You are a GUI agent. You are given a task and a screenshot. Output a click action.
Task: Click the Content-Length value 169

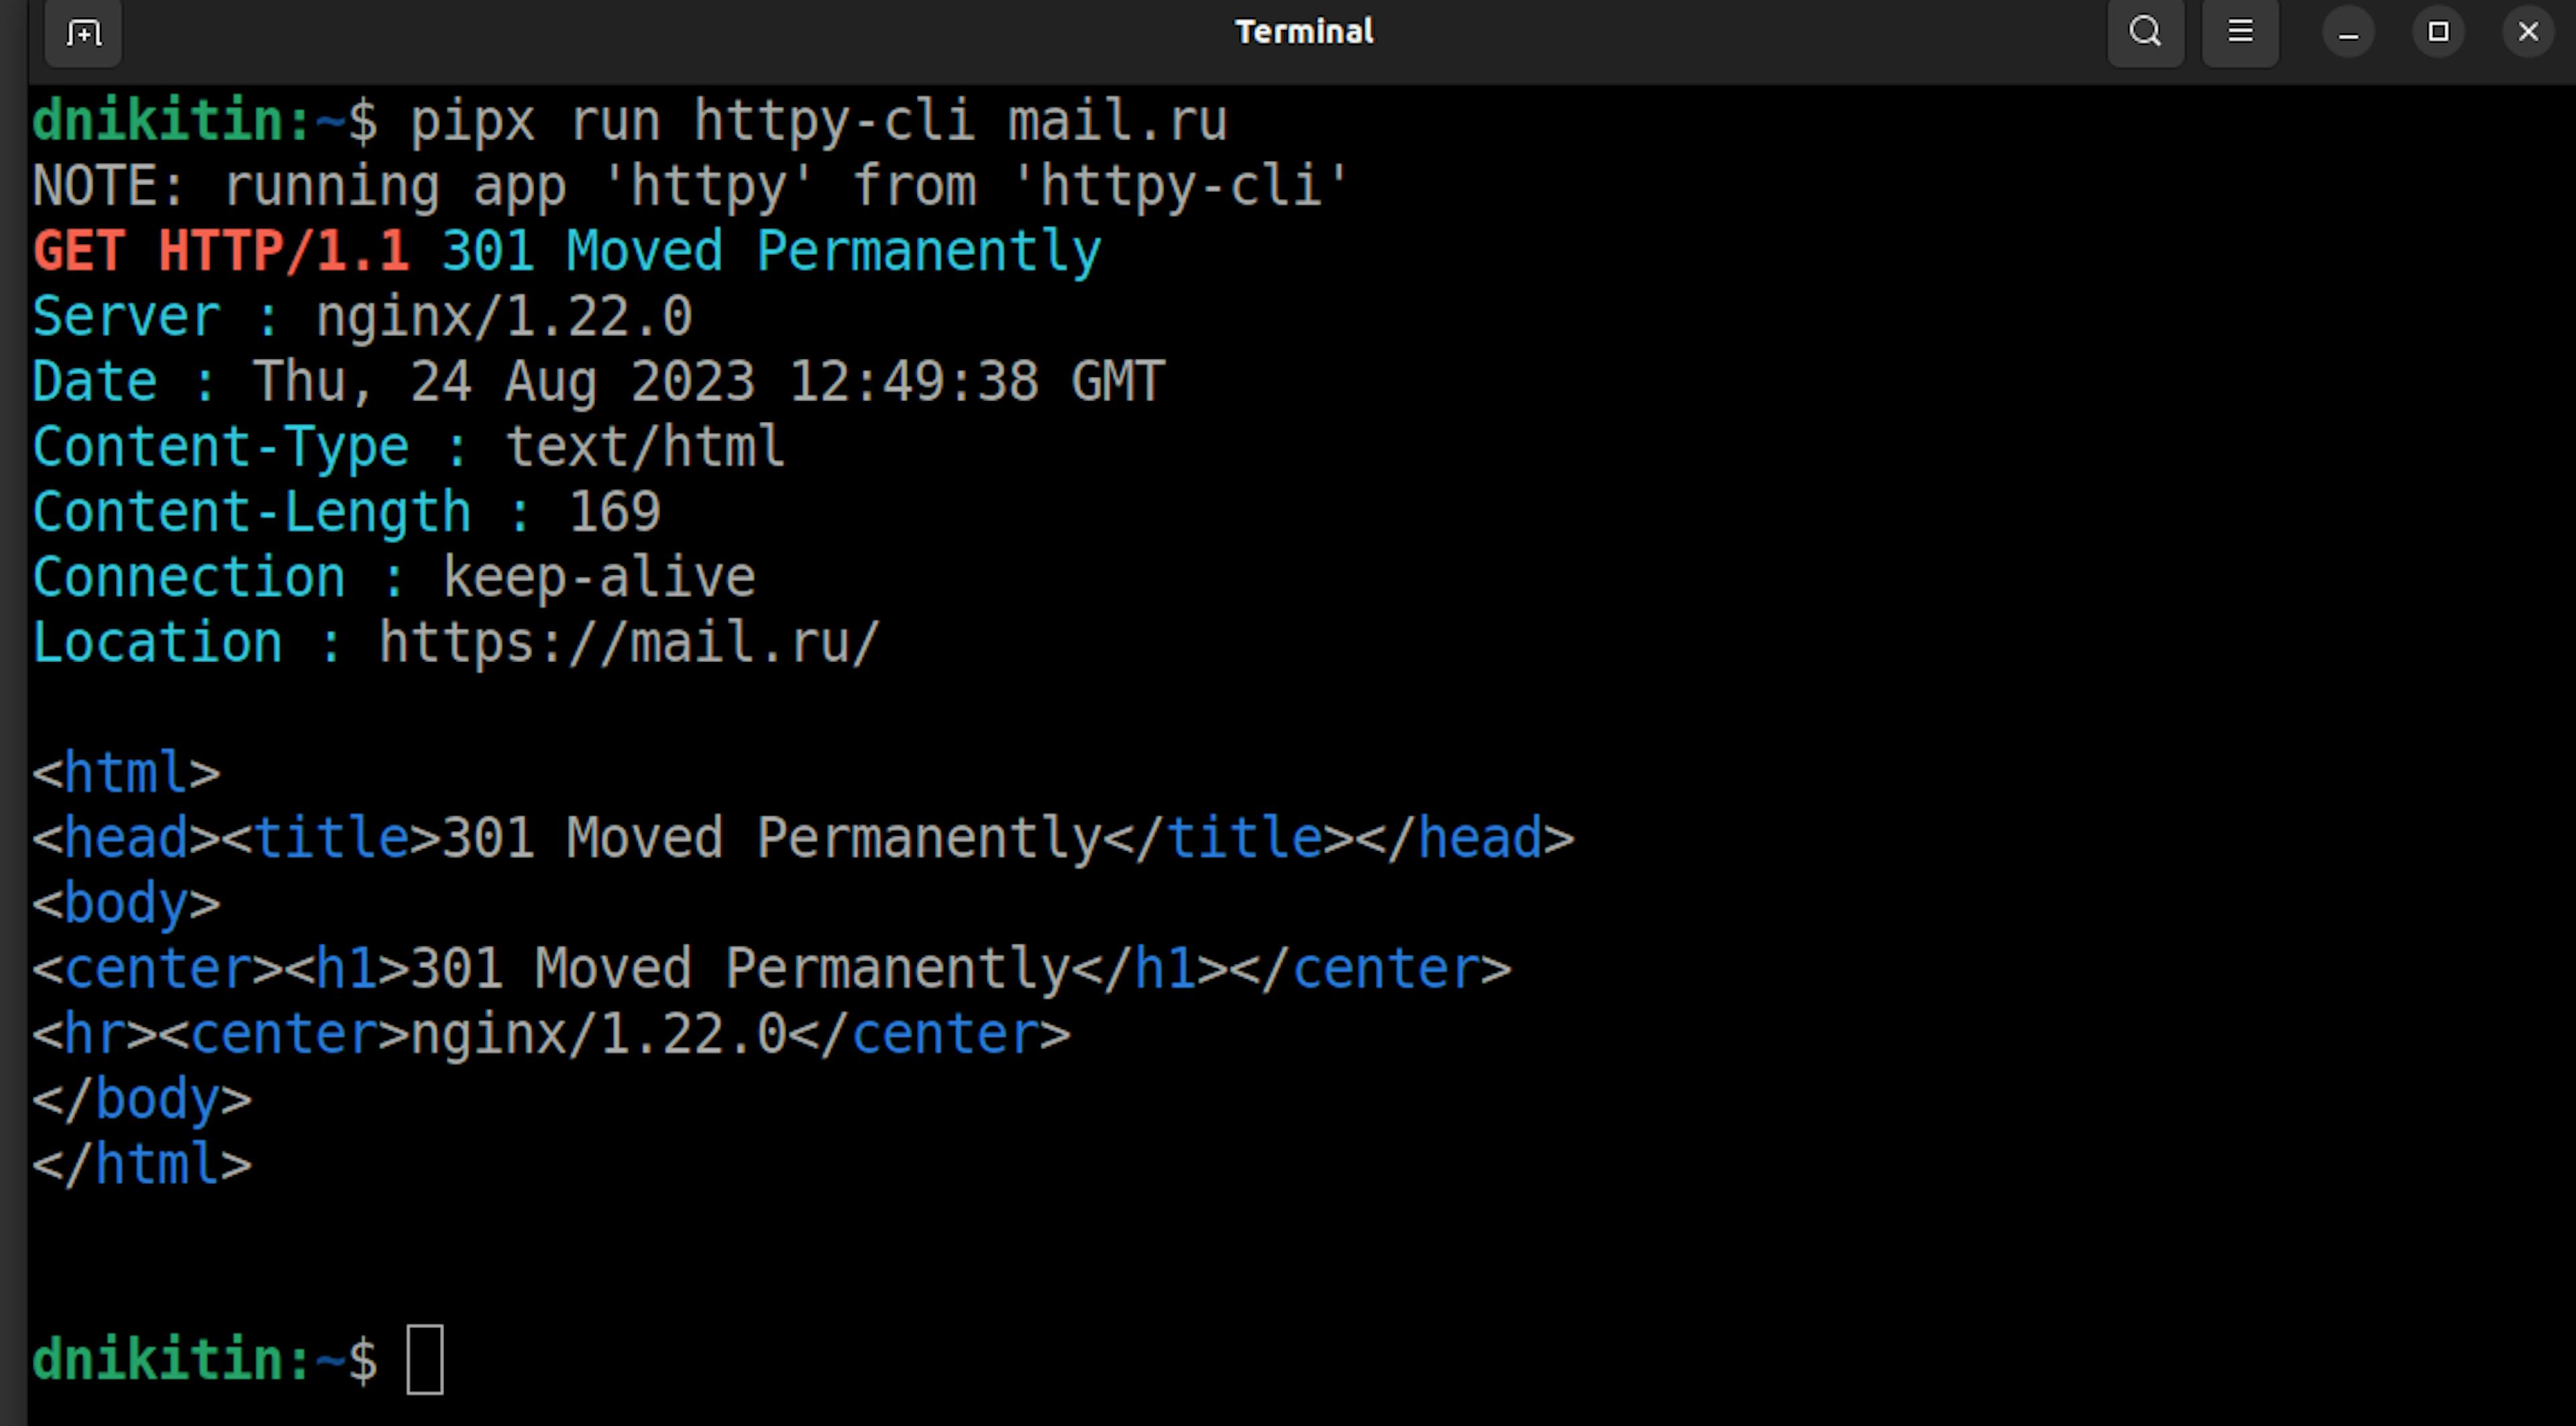pos(614,512)
